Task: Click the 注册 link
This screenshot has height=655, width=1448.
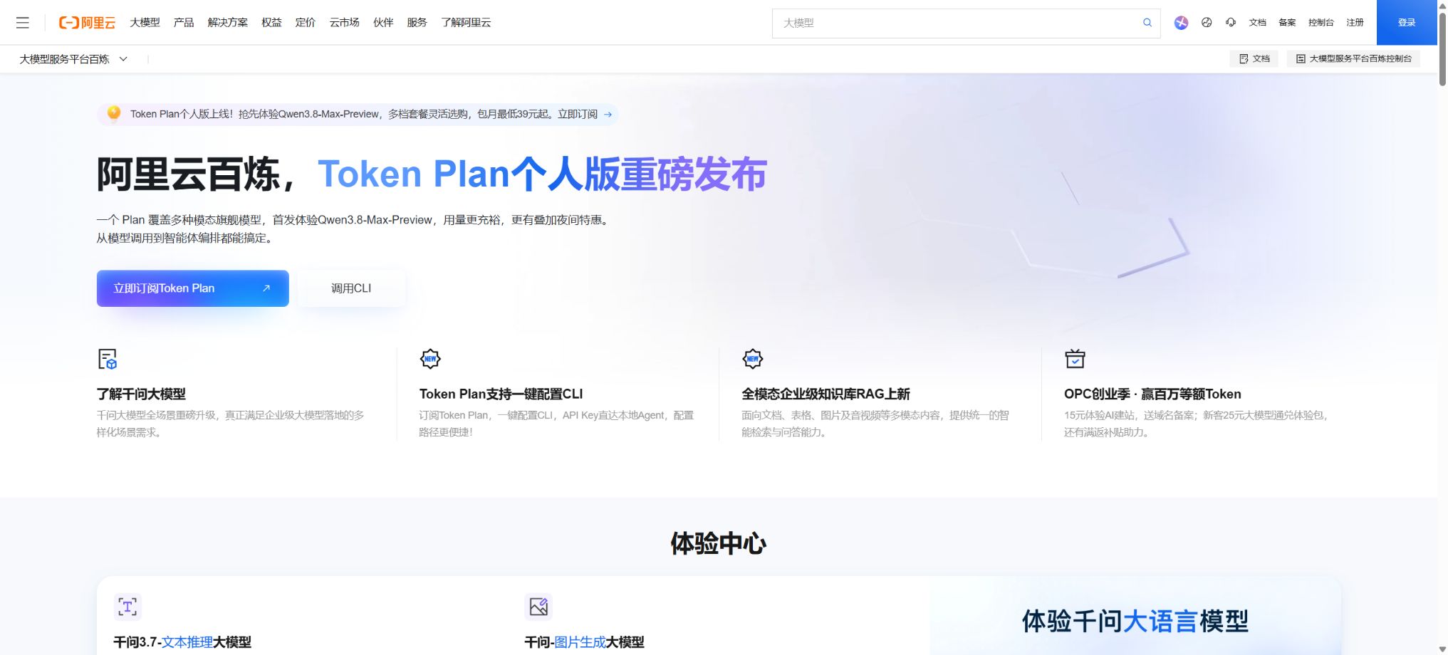Action: point(1355,23)
